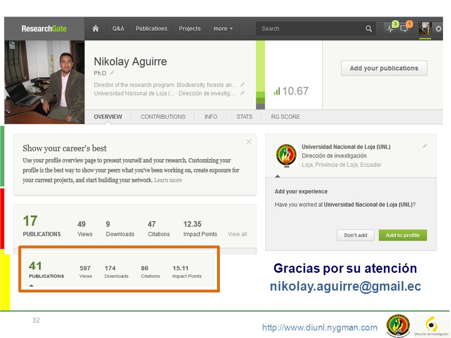451x338 pixels.
Task: Go to Projects in the navigation bar
Action: click(190, 29)
